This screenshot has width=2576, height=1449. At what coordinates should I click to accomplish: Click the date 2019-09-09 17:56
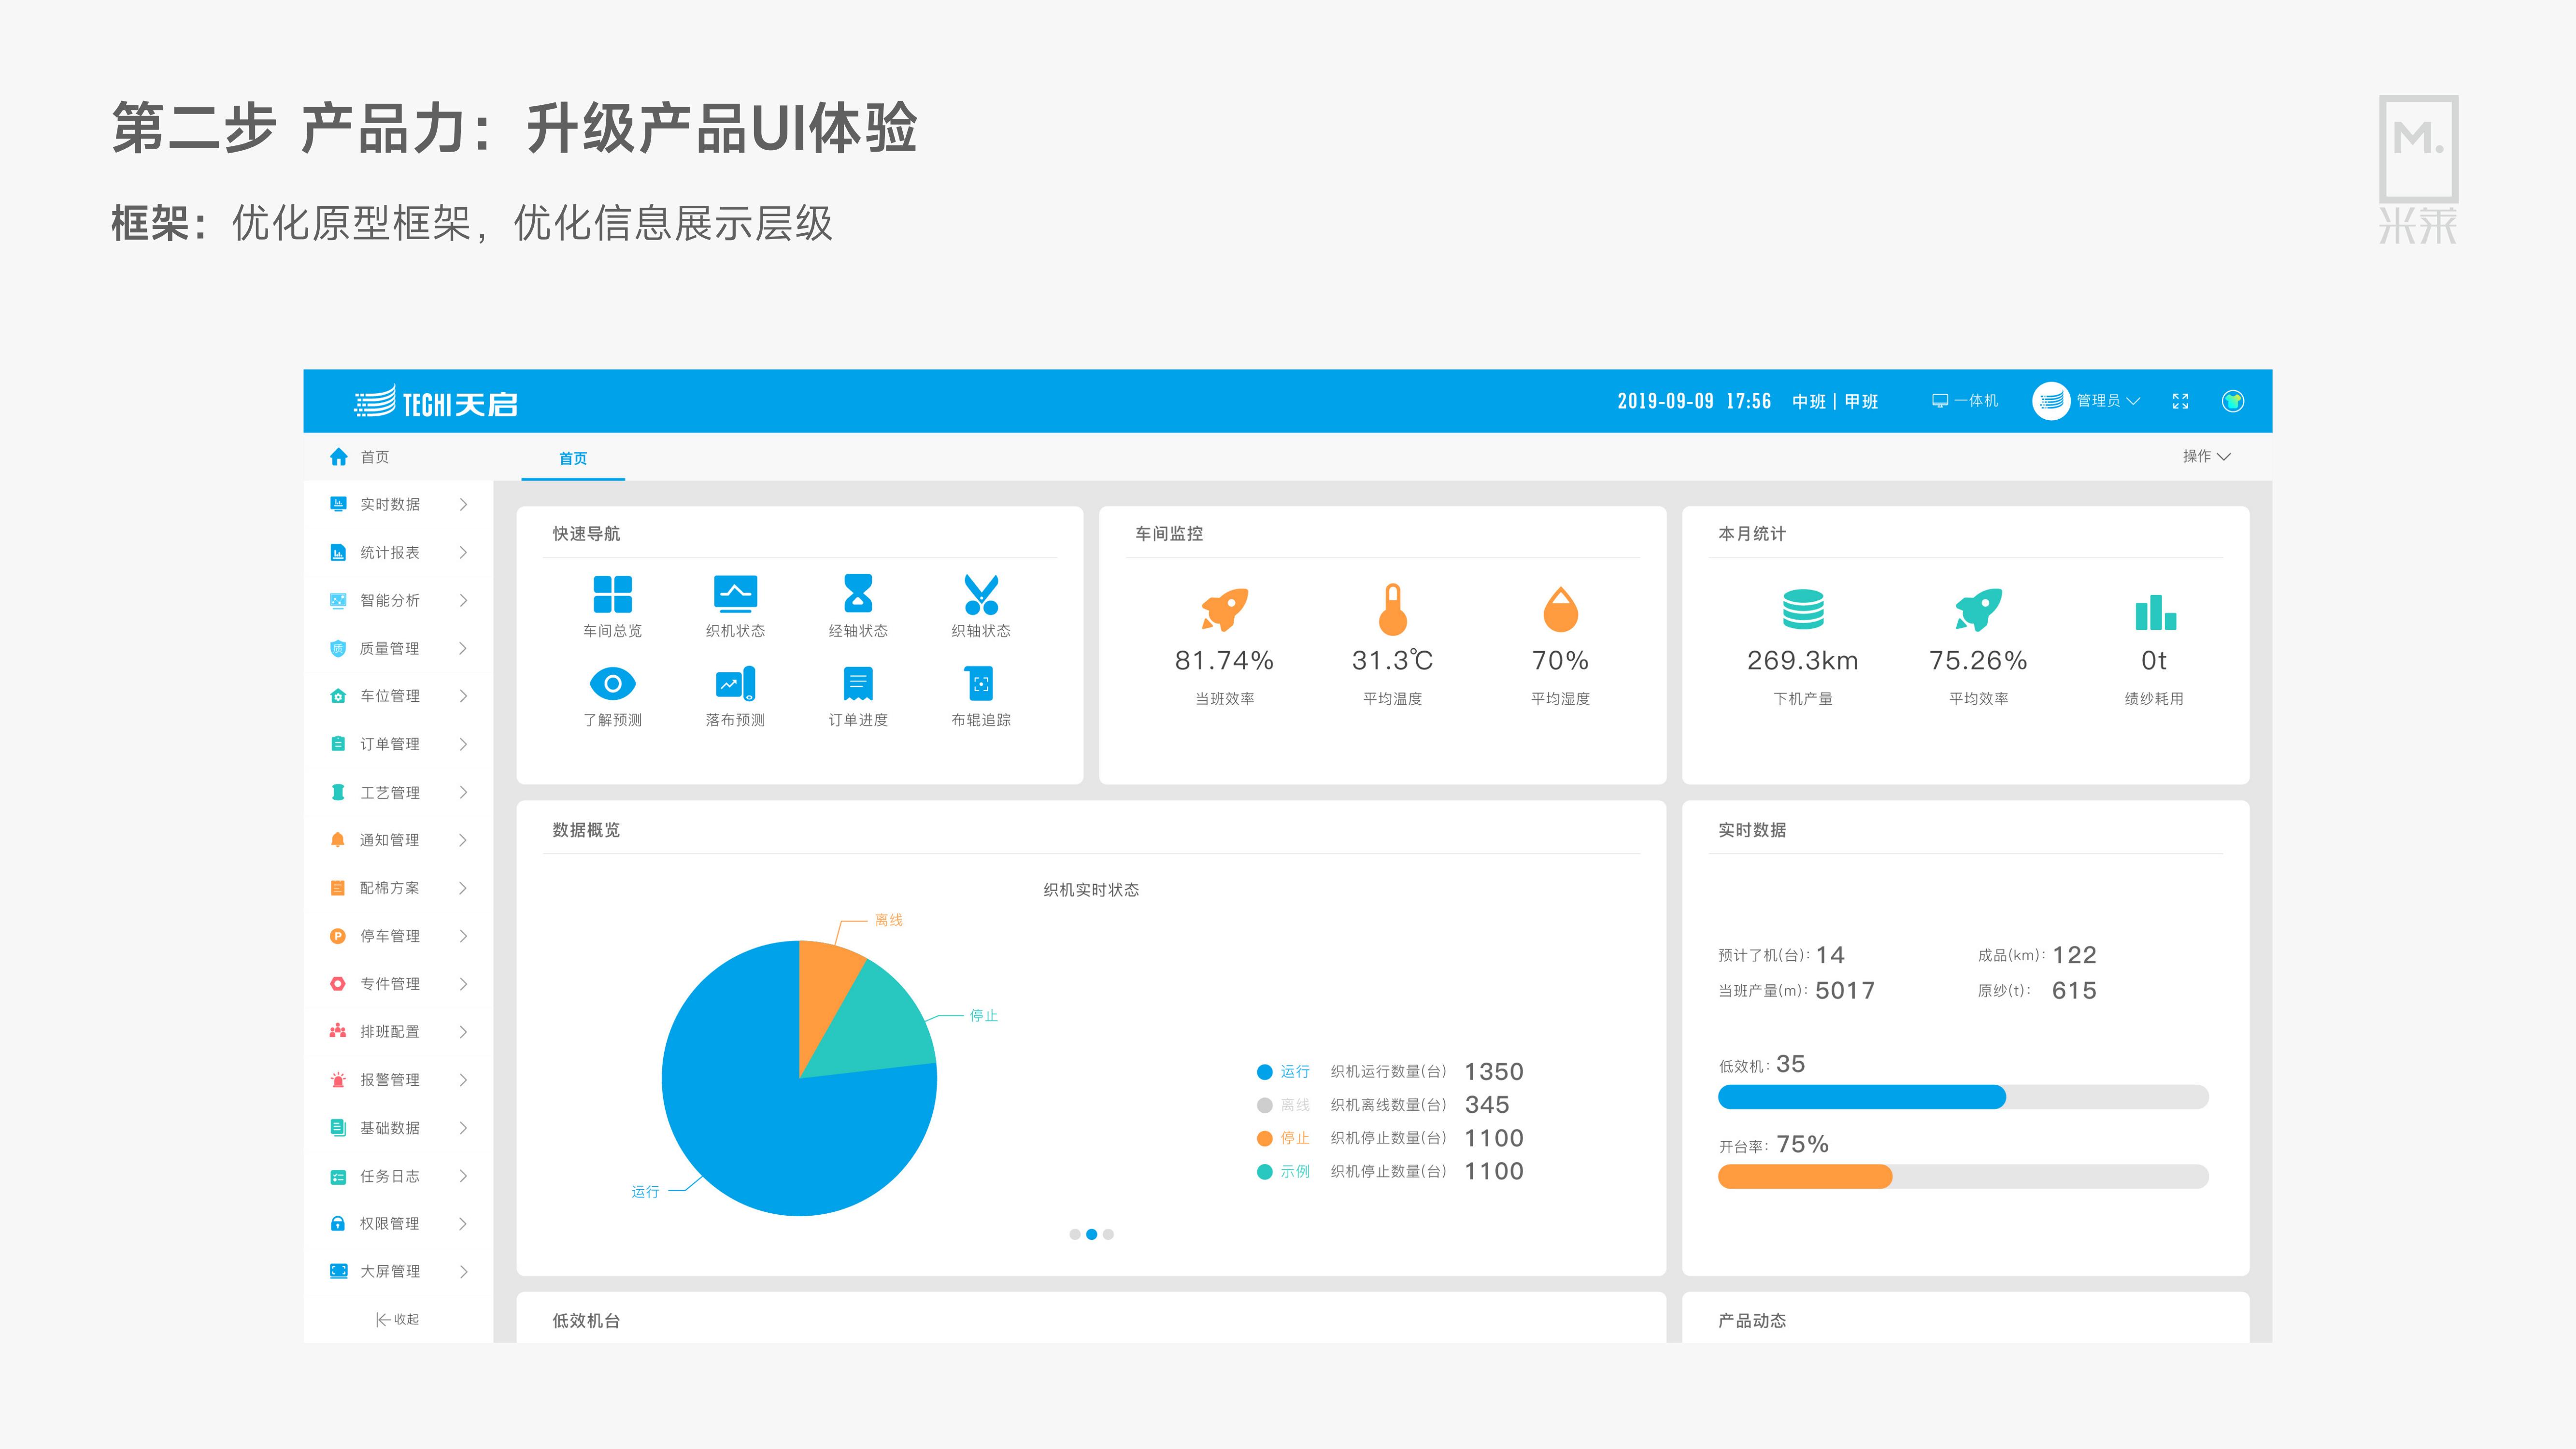pos(1694,401)
